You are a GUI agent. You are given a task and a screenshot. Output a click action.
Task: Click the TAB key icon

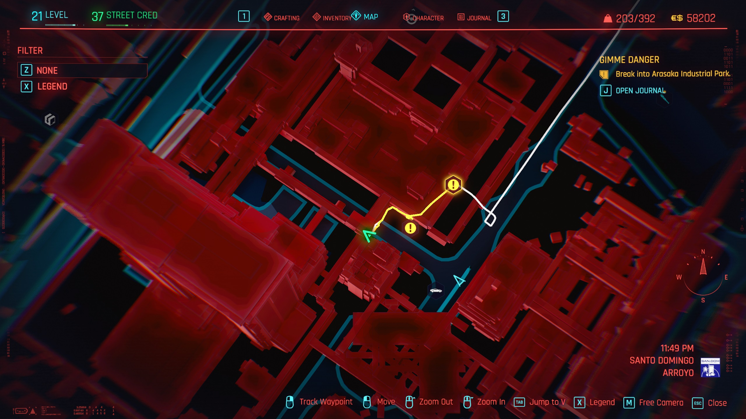tap(519, 402)
